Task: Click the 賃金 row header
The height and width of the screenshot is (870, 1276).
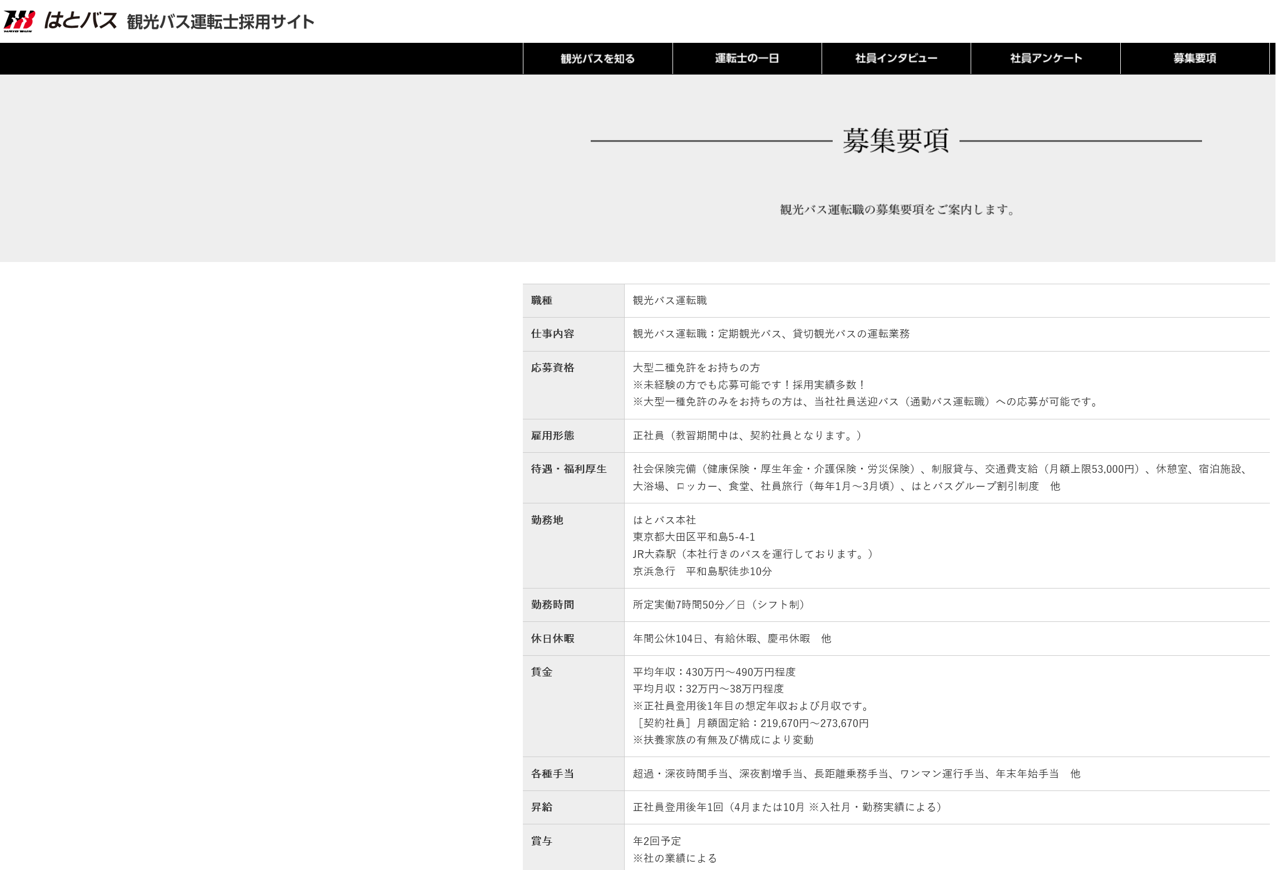Action: (541, 672)
